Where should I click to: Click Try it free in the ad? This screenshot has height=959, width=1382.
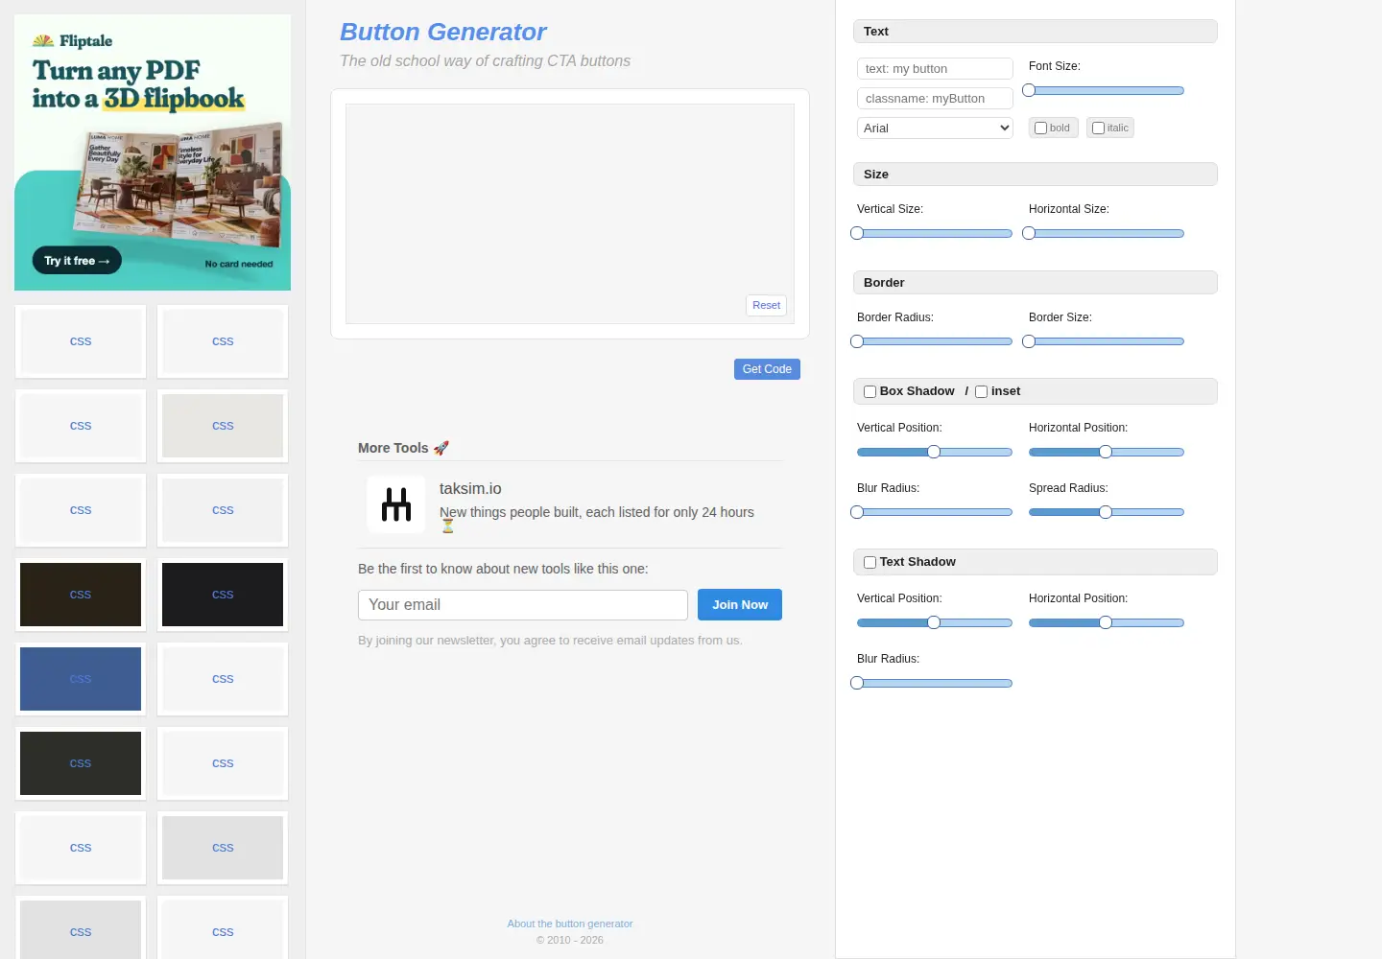[77, 261]
